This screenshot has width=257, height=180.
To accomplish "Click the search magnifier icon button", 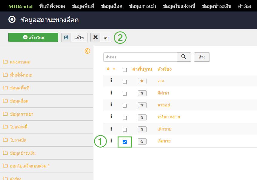I will click(184, 57).
